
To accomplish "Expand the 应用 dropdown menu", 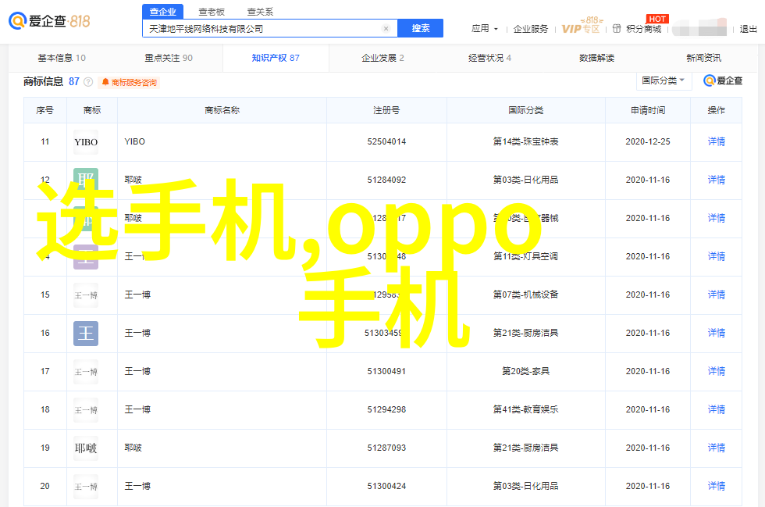I will pos(485,29).
